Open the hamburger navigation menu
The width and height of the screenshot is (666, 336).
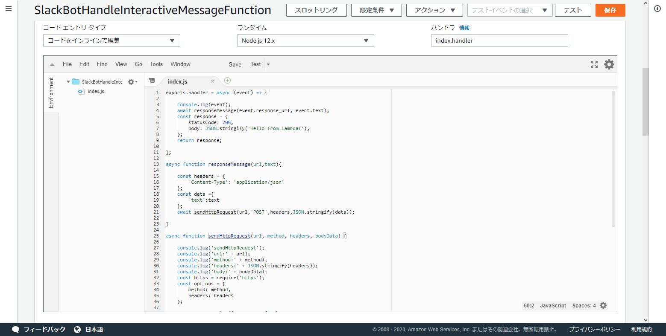pos(9,9)
